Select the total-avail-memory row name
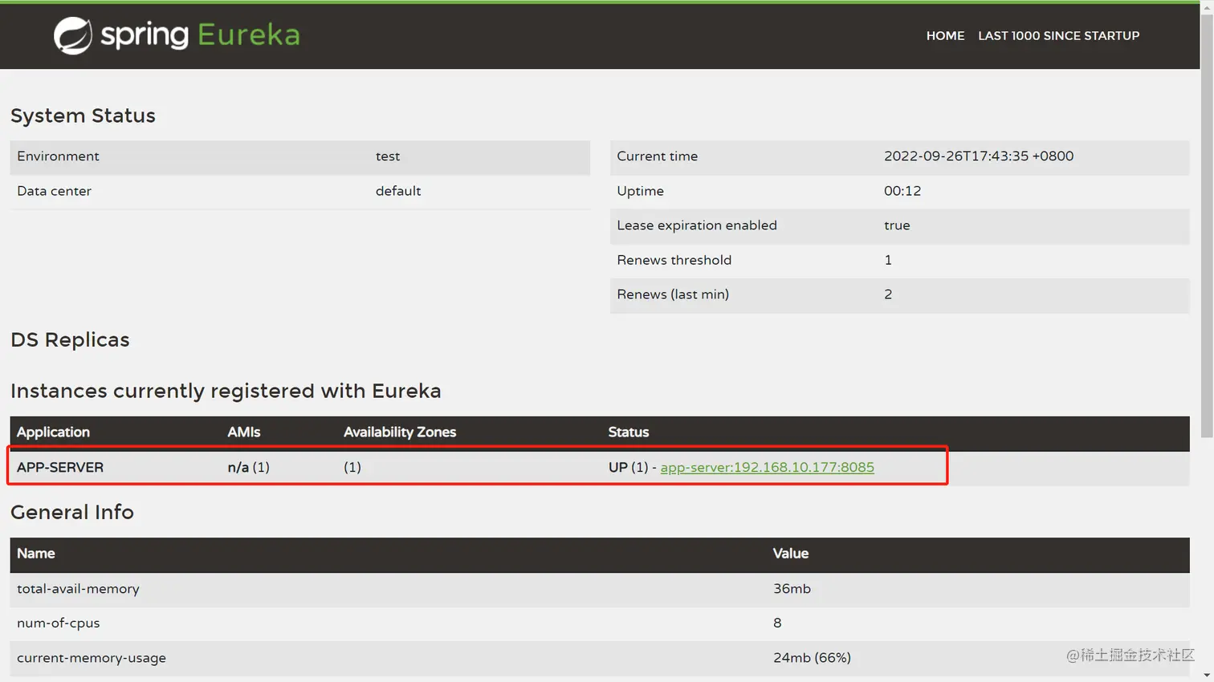 [78, 589]
